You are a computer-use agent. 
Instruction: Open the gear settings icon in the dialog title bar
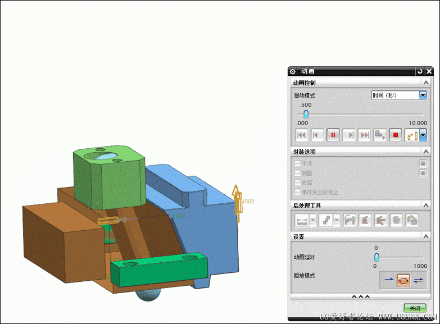(x=292, y=71)
